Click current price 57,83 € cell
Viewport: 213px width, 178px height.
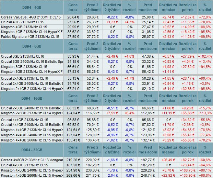(73, 72)
